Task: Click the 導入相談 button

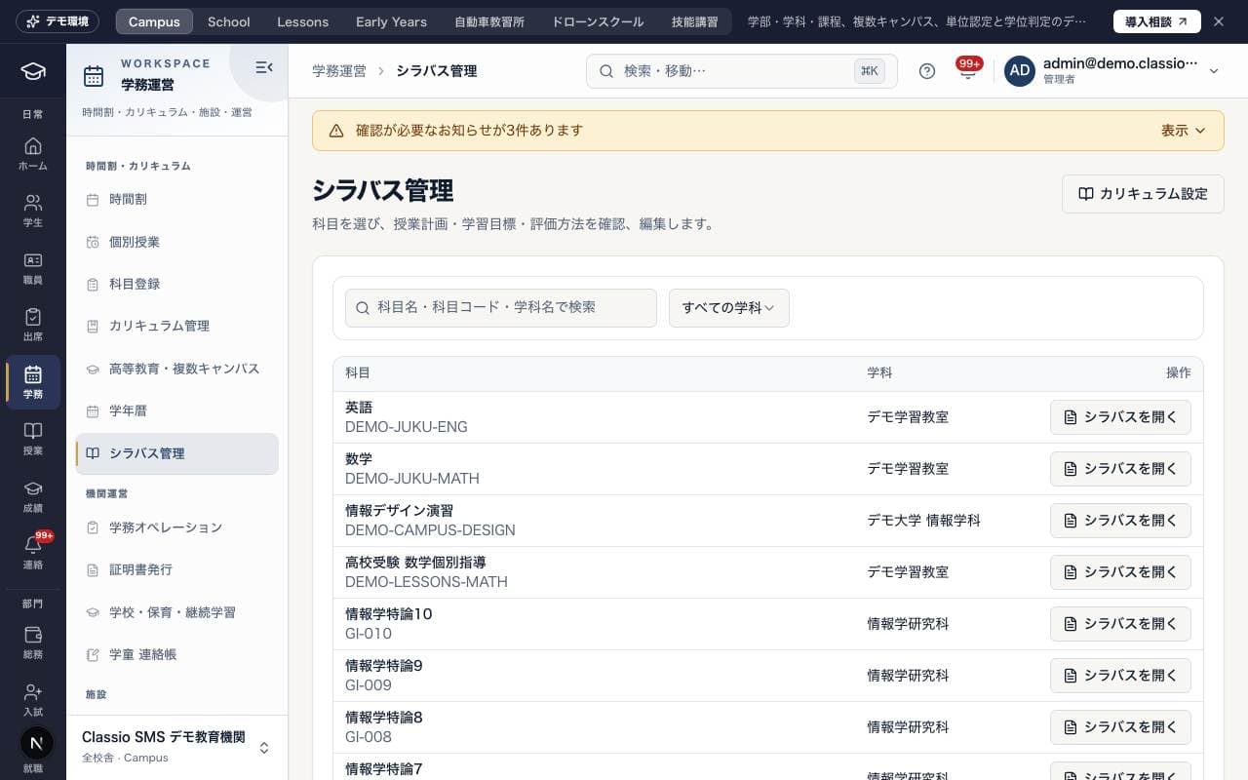Action: point(1156,21)
